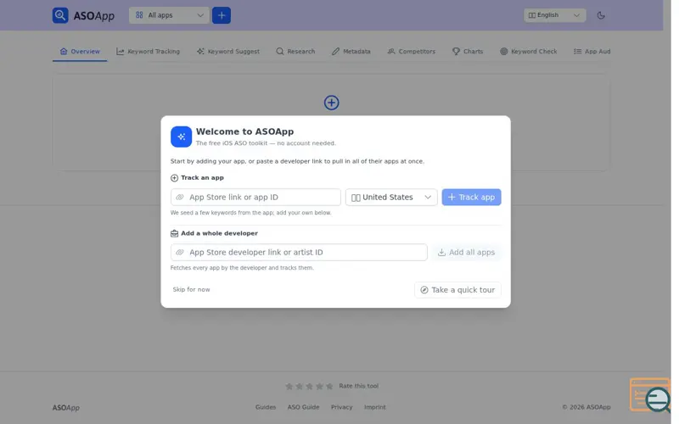This screenshot has width=679, height=424.
Task: Click the Track an app heading
Action: (202, 177)
